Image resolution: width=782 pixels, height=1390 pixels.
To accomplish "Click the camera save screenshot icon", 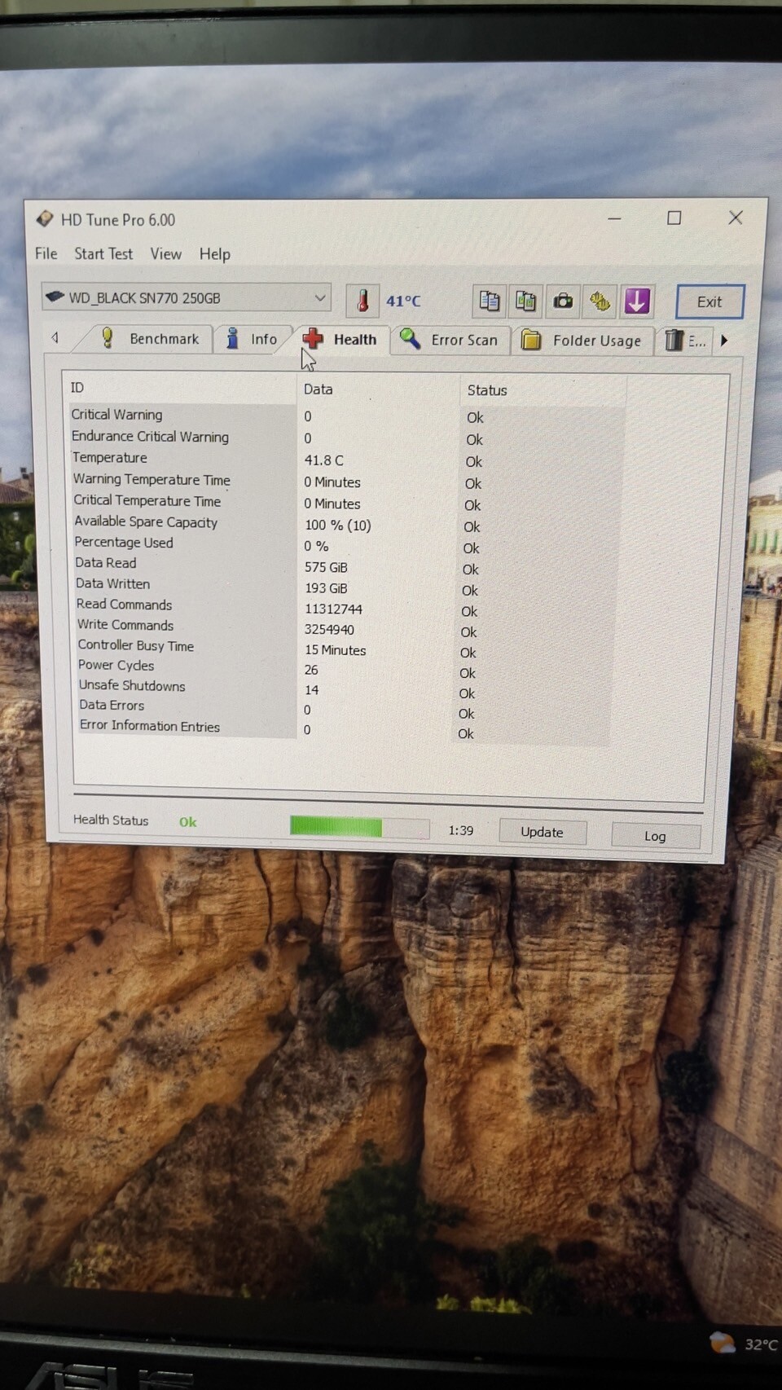I will 563,301.
